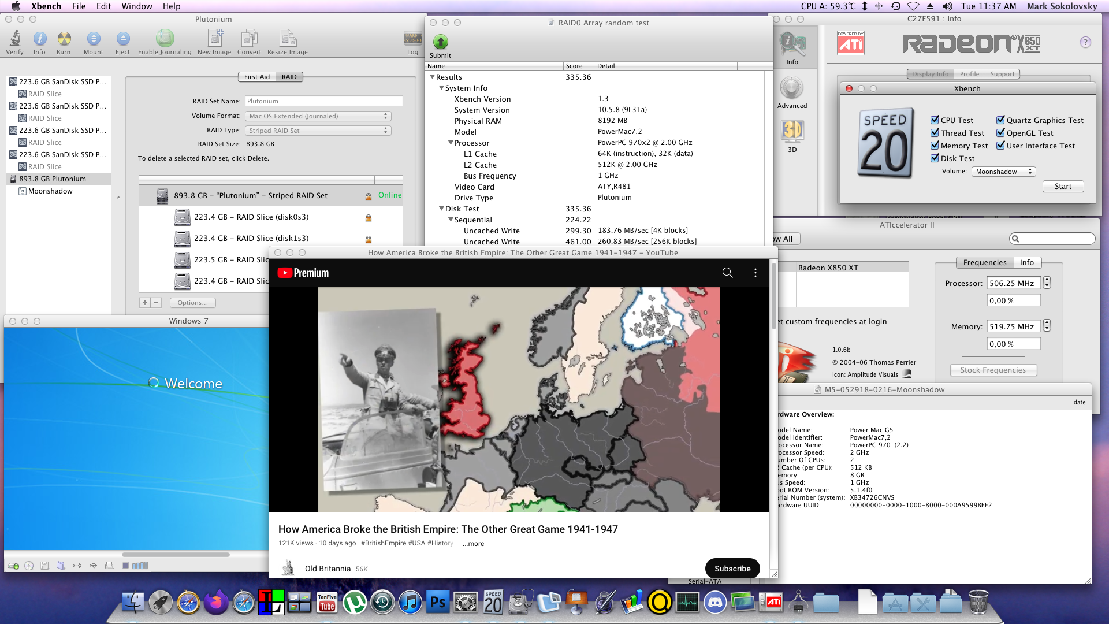Collapse the Processor tree row
Image resolution: width=1109 pixels, height=624 pixels.
coord(451,143)
